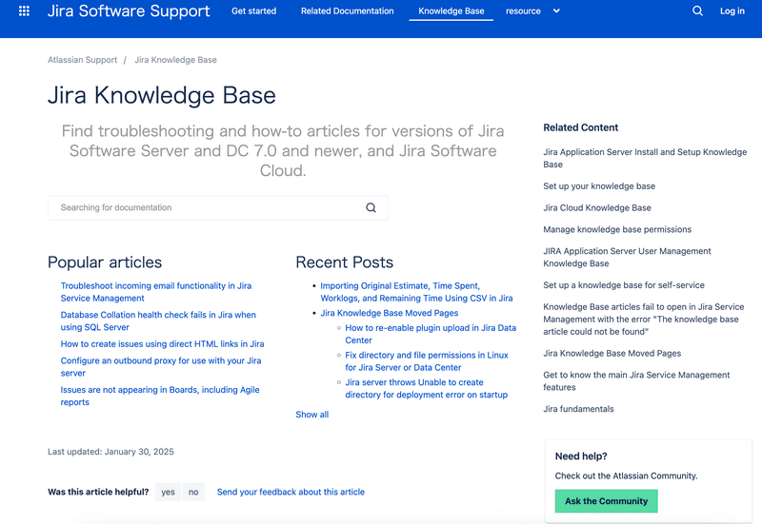762x524 pixels.
Task: Open Fix directory and file permissions in Linux
Action: tap(427, 361)
